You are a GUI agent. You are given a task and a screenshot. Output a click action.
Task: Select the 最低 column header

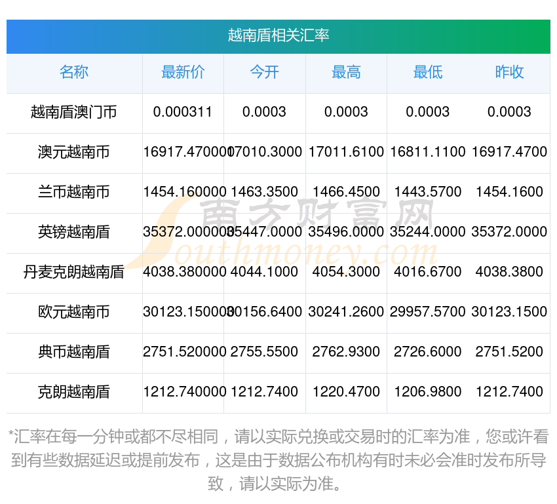point(428,72)
